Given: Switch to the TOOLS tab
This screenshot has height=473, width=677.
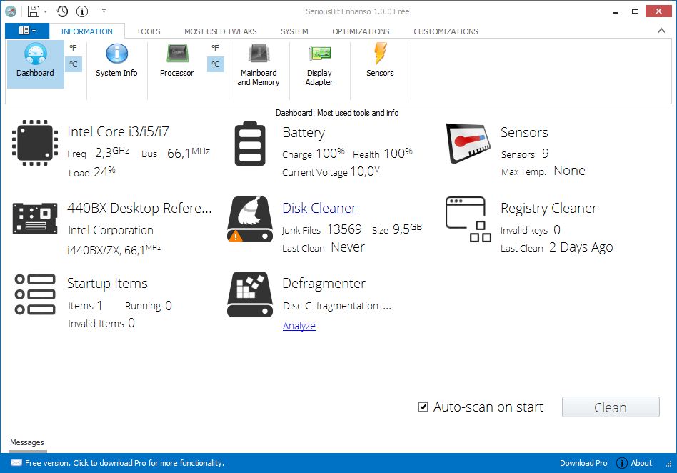Looking at the screenshot, I should tap(149, 31).
